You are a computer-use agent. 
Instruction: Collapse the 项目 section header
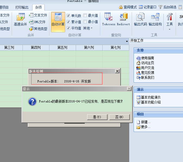point(158,114)
